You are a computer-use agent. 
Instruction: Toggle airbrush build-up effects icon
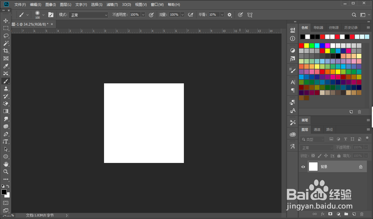[191, 15]
